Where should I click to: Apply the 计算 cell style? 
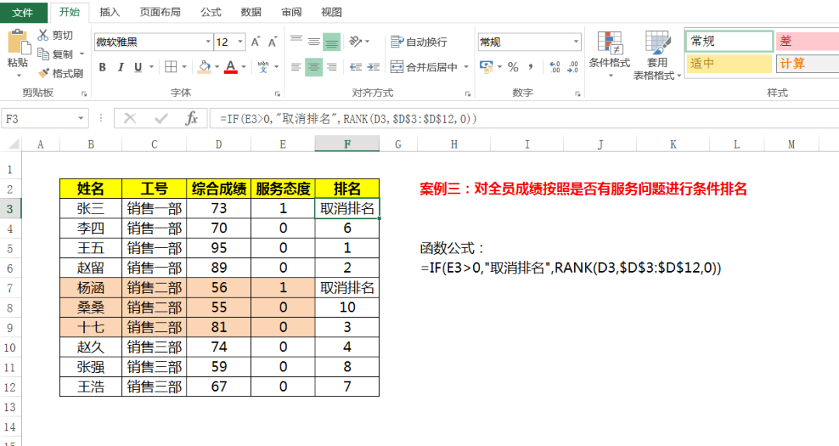807,64
